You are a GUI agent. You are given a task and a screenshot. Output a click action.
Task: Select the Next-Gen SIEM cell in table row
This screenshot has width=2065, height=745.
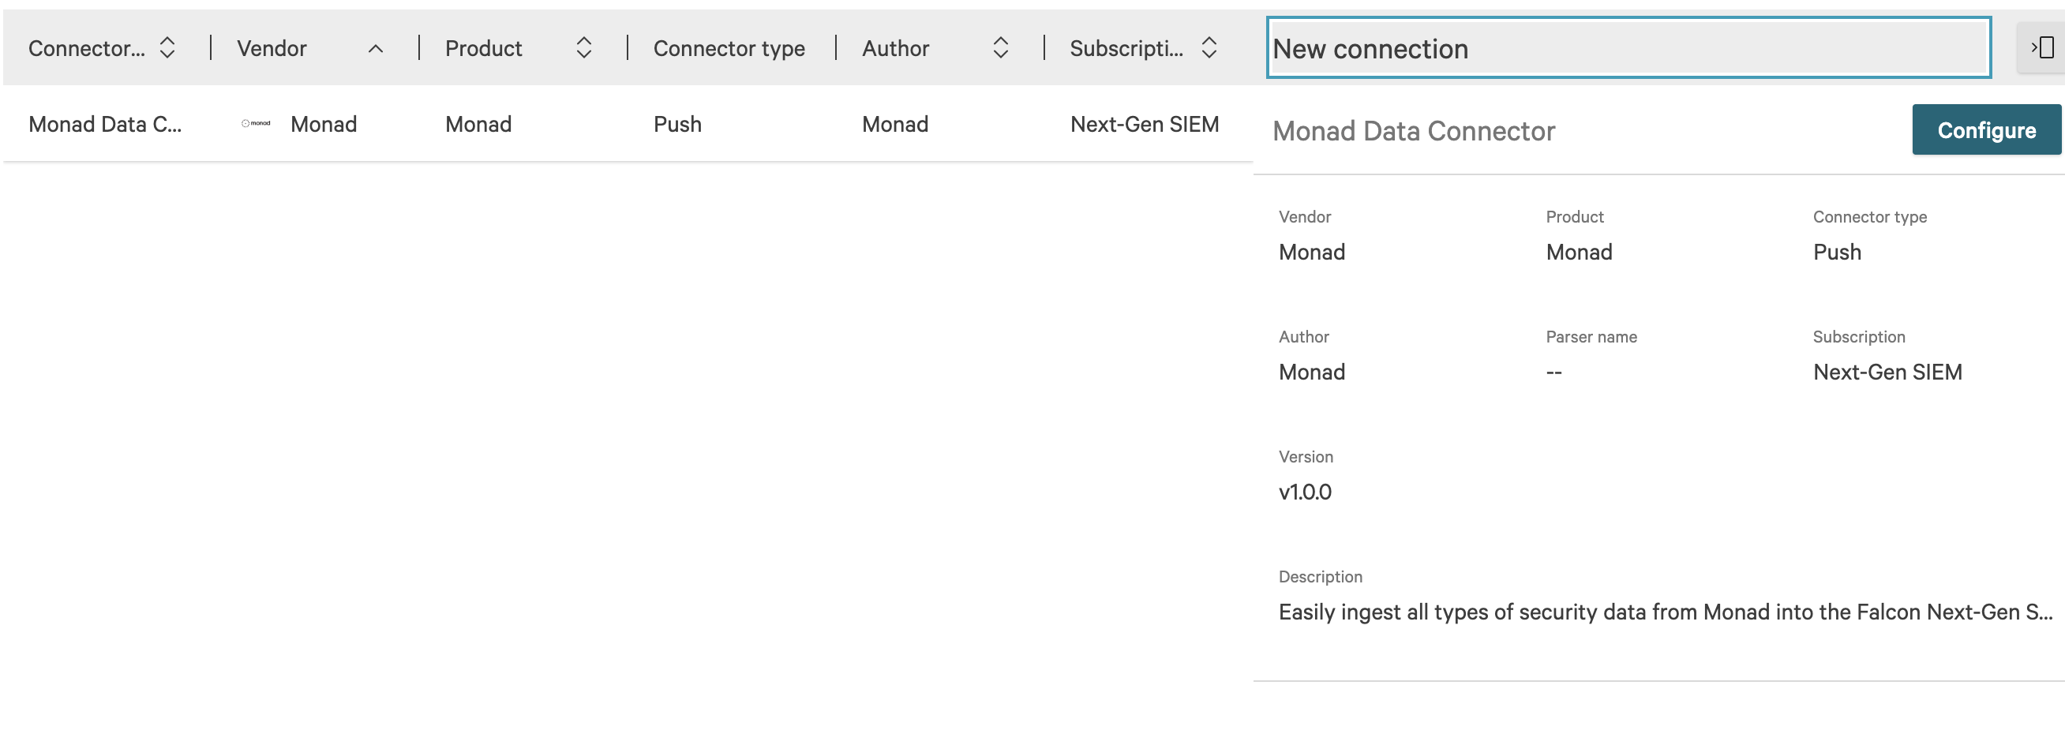[x=1144, y=124]
